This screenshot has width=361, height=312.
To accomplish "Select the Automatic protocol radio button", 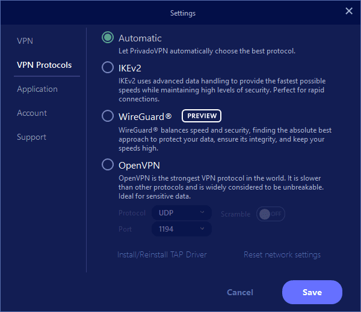I will pyautogui.click(x=108, y=38).
